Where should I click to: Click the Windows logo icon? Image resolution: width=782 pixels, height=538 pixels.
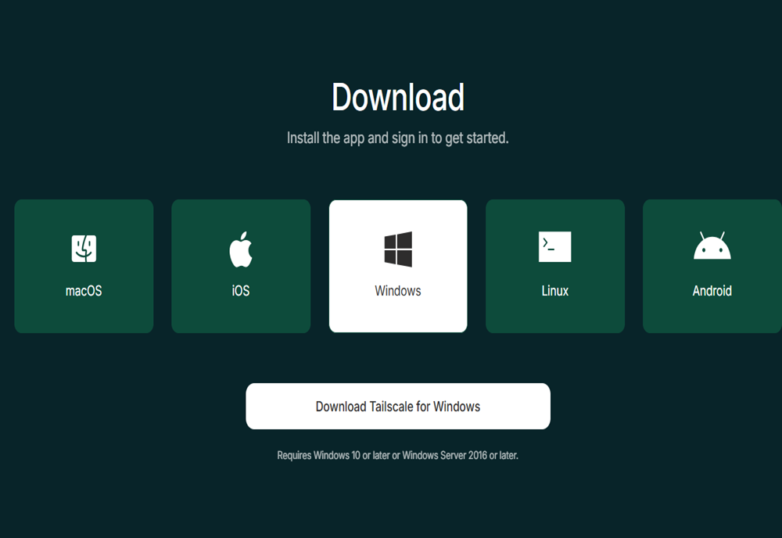(398, 249)
